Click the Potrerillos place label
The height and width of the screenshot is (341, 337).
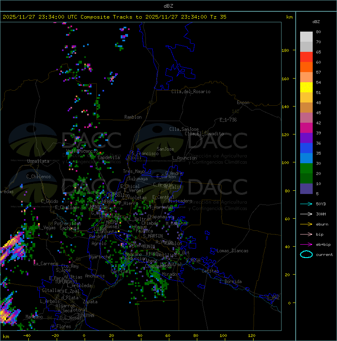[68, 224]
